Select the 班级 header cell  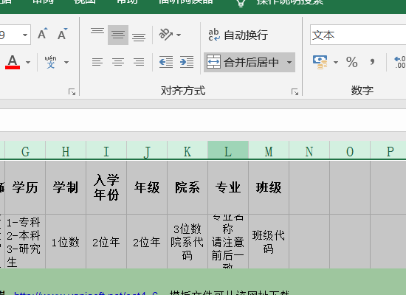(x=269, y=187)
